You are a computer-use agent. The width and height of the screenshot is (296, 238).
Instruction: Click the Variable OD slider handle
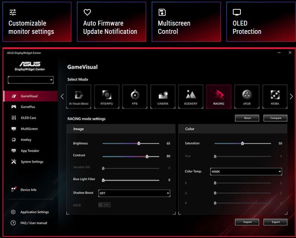pos(103,168)
